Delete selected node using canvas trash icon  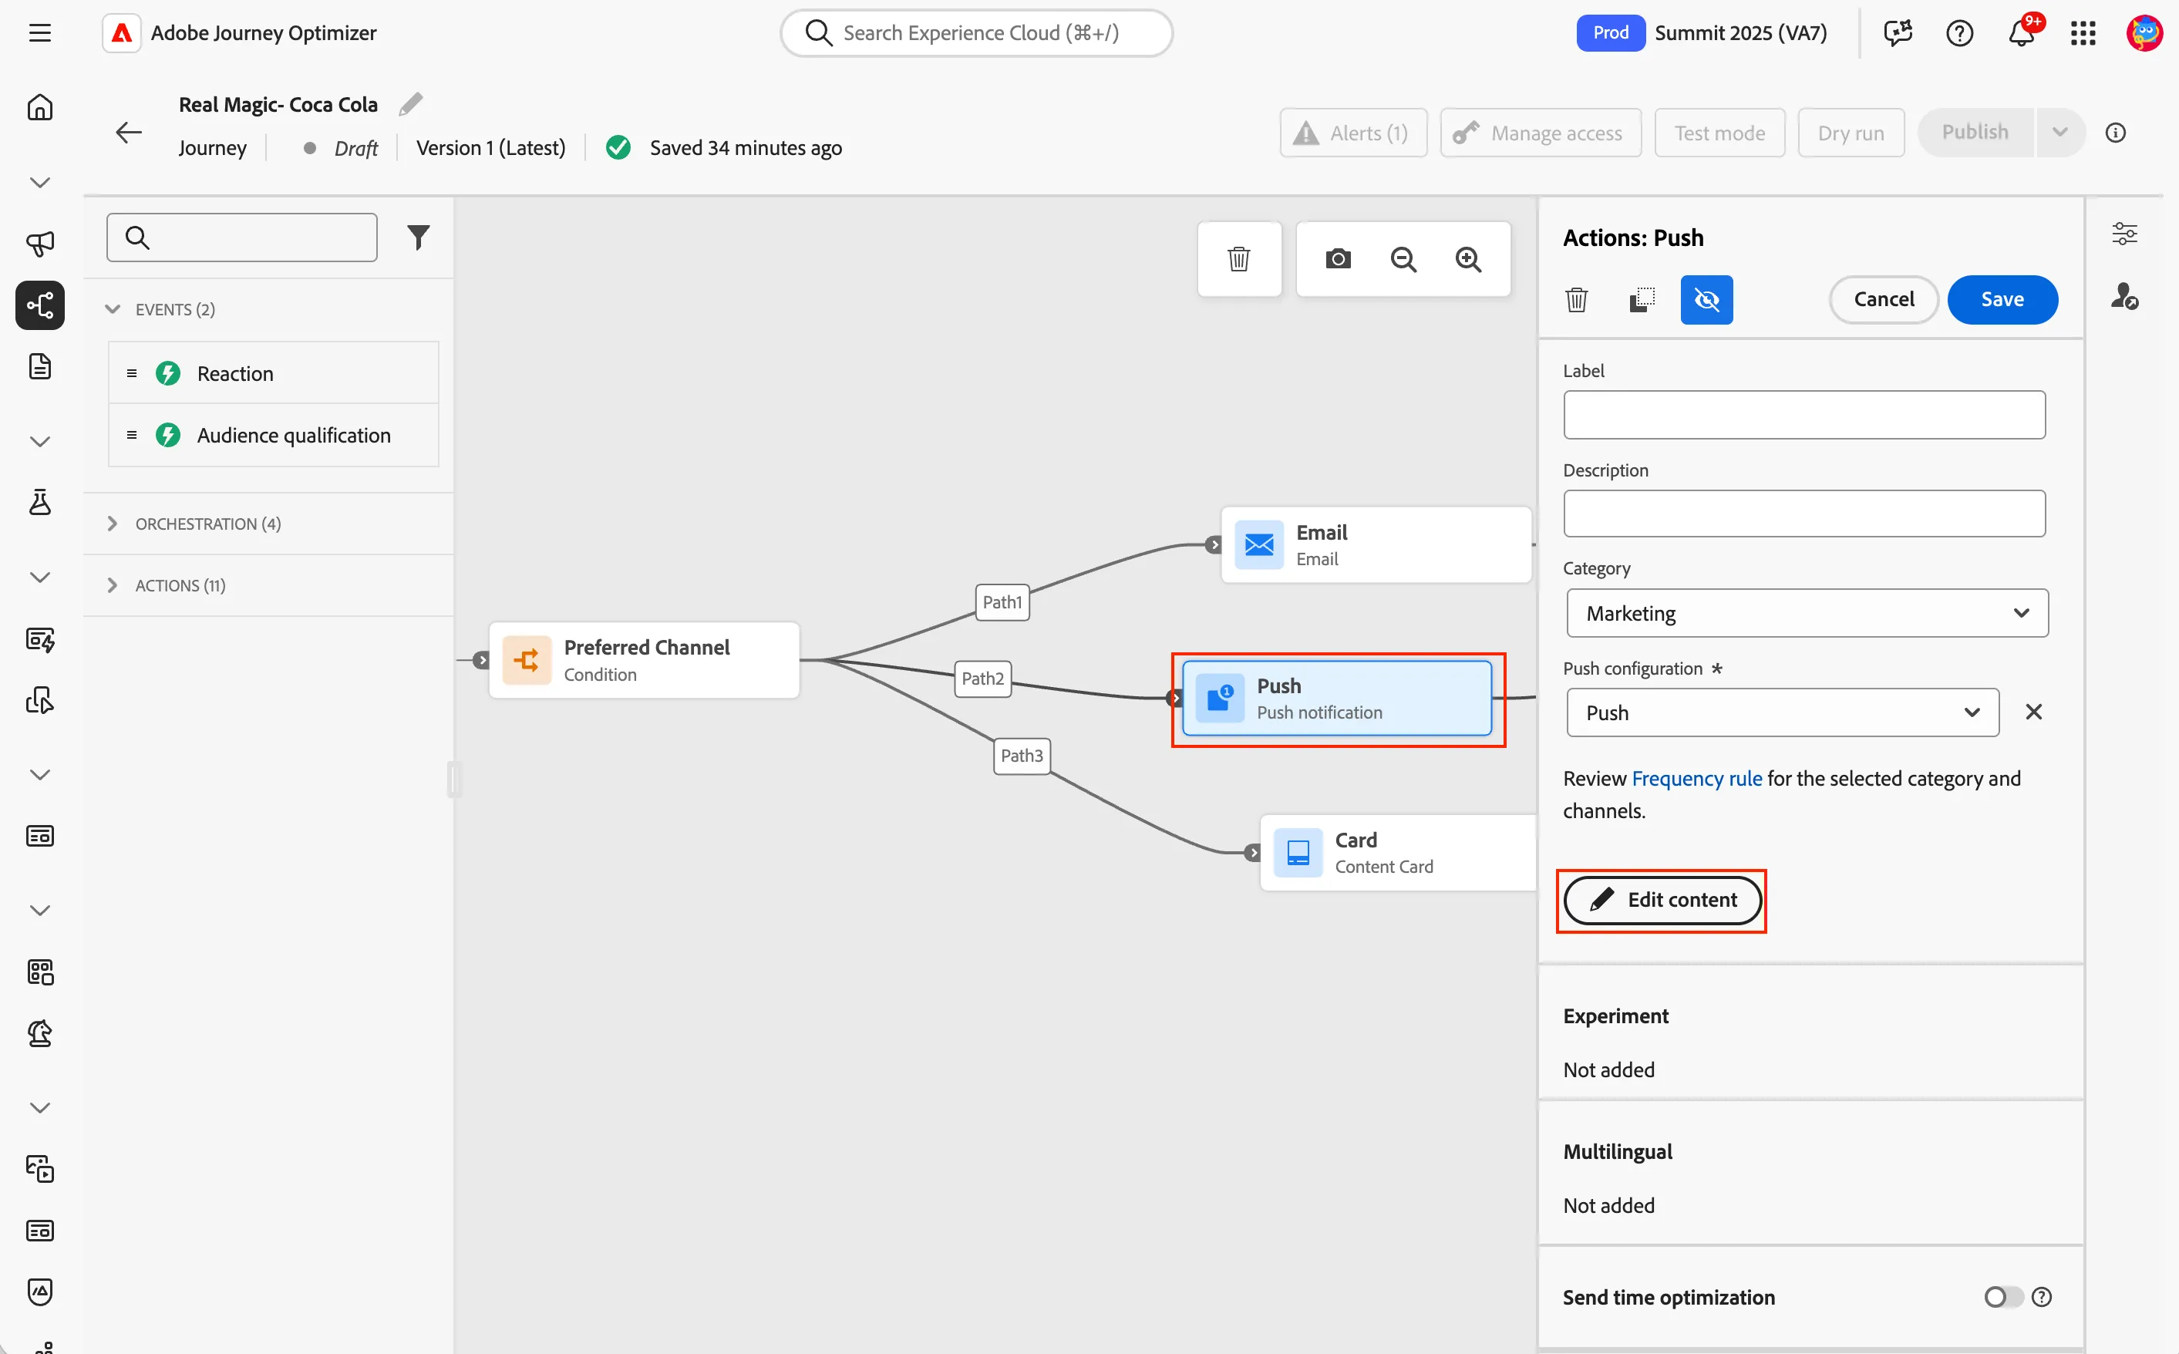pyautogui.click(x=1239, y=259)
